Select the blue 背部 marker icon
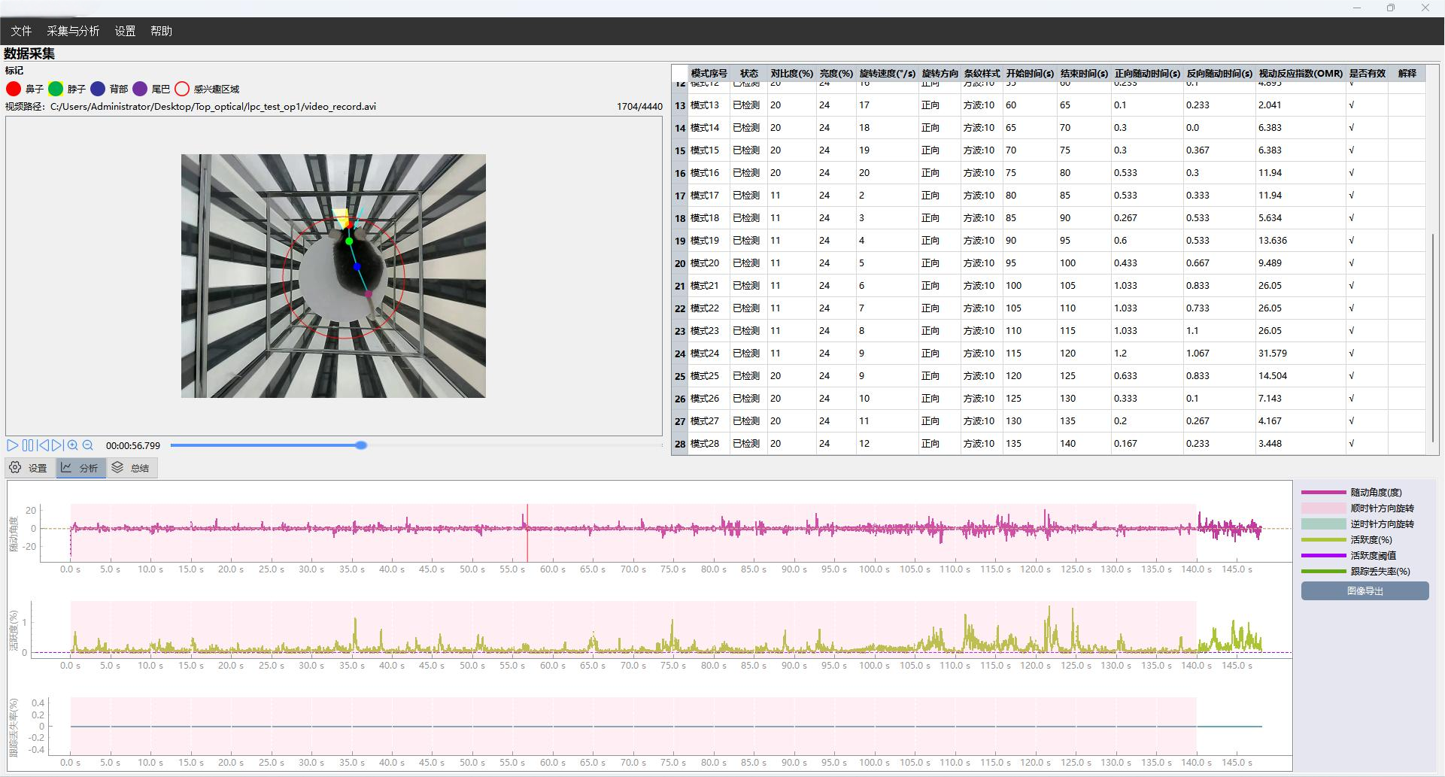 pos(98,89)
